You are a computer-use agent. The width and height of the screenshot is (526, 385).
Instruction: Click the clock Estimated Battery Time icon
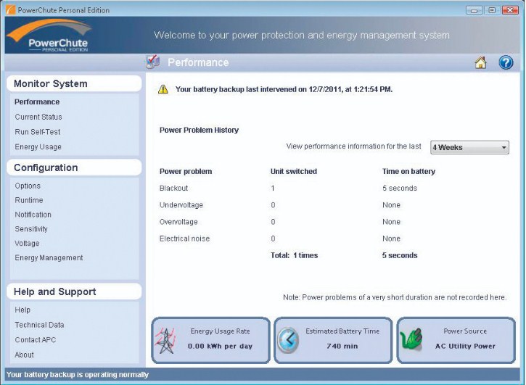click(x=288, y=340)
